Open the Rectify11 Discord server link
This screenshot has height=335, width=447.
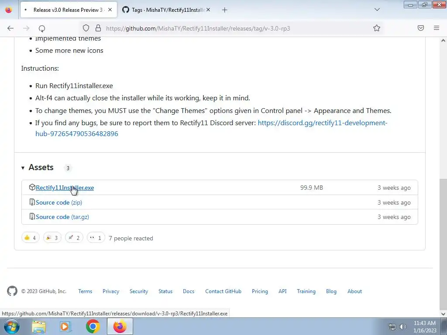click(211, 128)
